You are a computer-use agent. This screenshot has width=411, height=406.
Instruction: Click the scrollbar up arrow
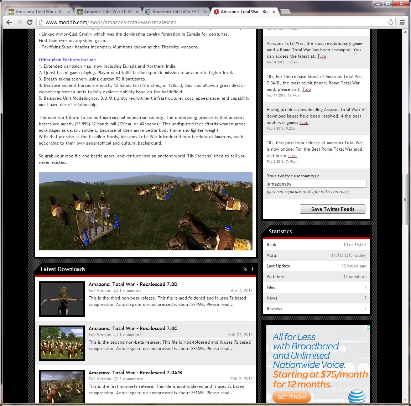click(x=405, y=31)
